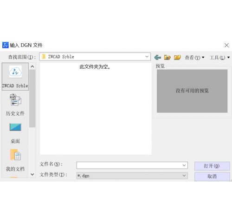Expand the 查找范围 look-in folder dropdown

[147, 57]
